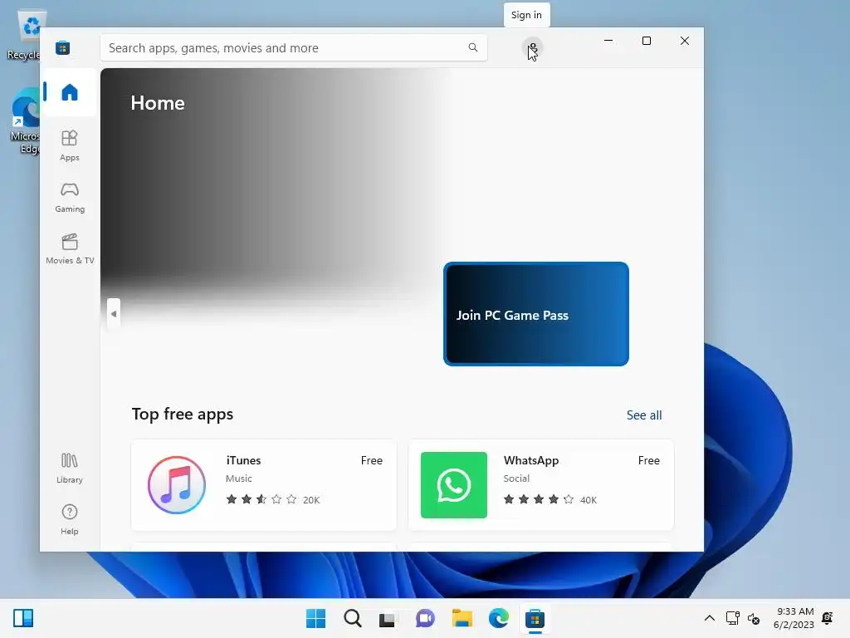Image resolution: width=850 pixels, height=638 pixels.
Task: Click the previous-slide arrow on the banner
Action: click(x=113, y=313)
